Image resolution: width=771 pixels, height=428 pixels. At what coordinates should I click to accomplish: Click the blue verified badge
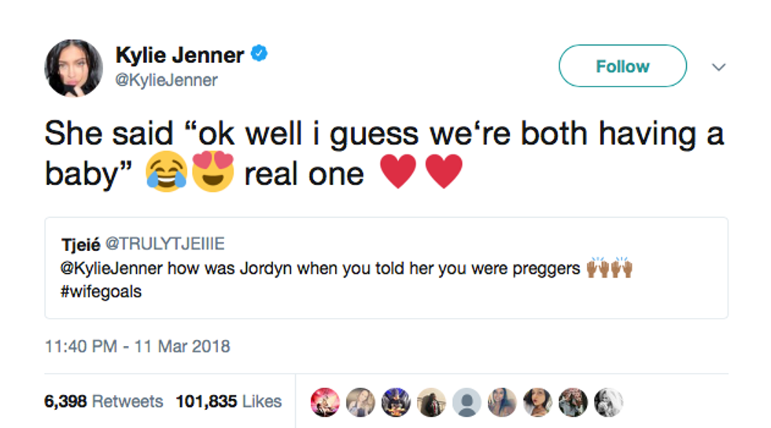point(260,54)
